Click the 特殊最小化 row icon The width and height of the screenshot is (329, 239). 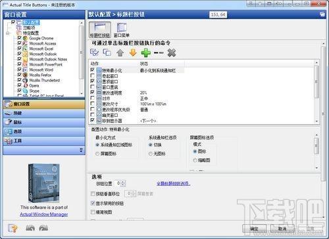(99, 70)
